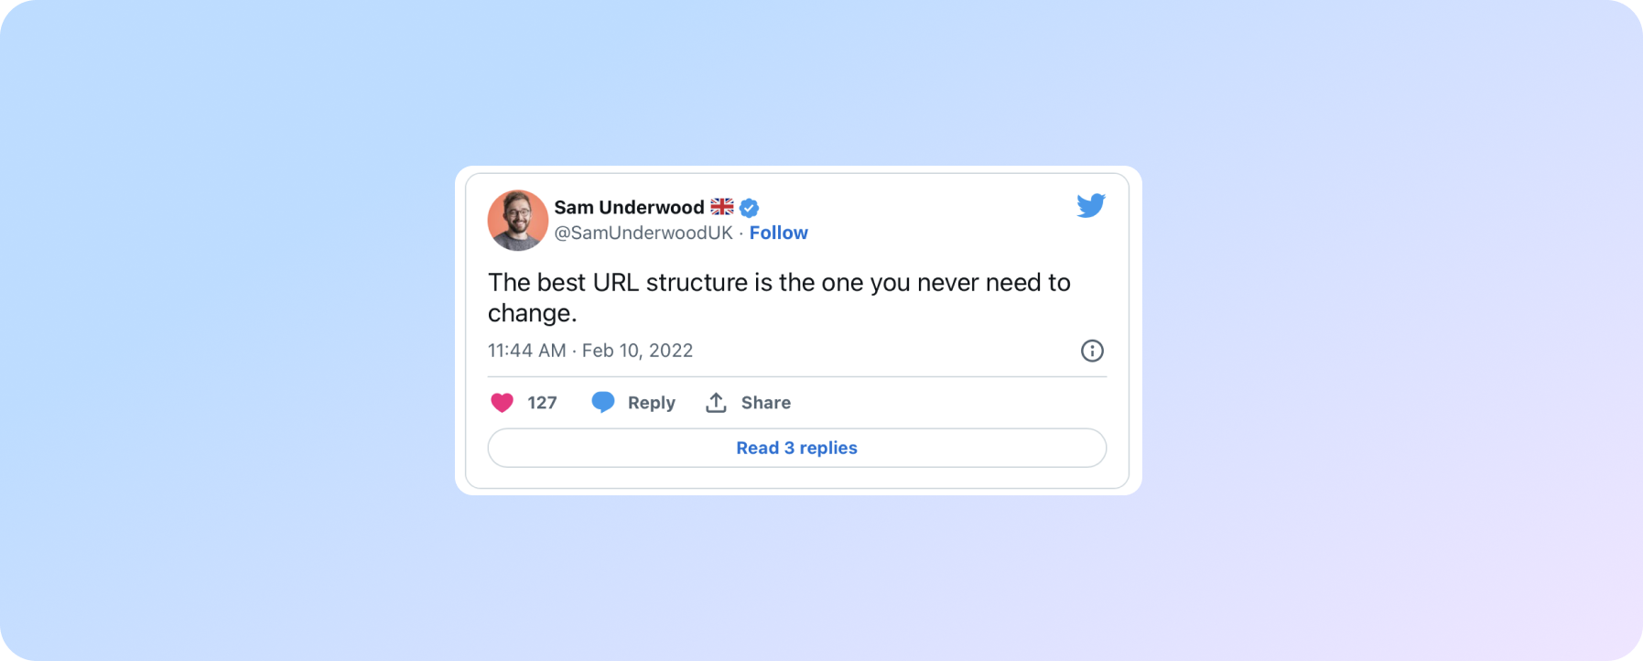Click the Reply text label

(651, 403)
